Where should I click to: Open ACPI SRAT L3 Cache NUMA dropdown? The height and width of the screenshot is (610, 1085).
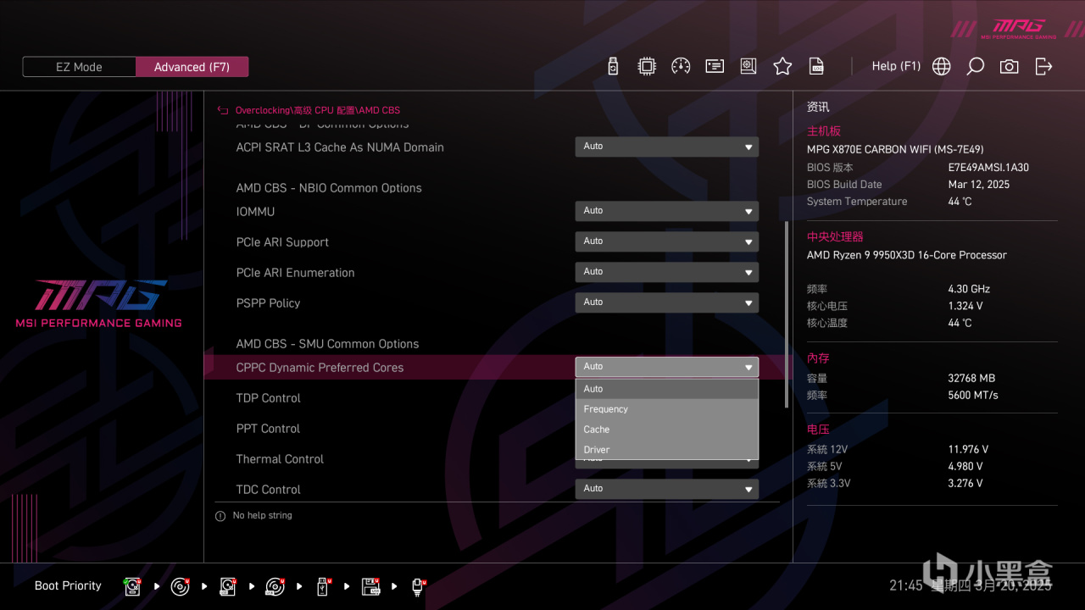pyautogui.click(x=667, y=147)
